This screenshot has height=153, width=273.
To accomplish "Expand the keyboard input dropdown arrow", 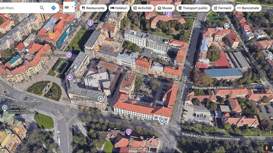I will (72, 7).
